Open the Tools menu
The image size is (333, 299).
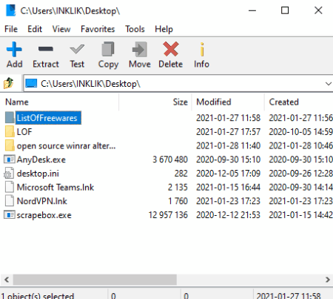[x=135, y=29]
